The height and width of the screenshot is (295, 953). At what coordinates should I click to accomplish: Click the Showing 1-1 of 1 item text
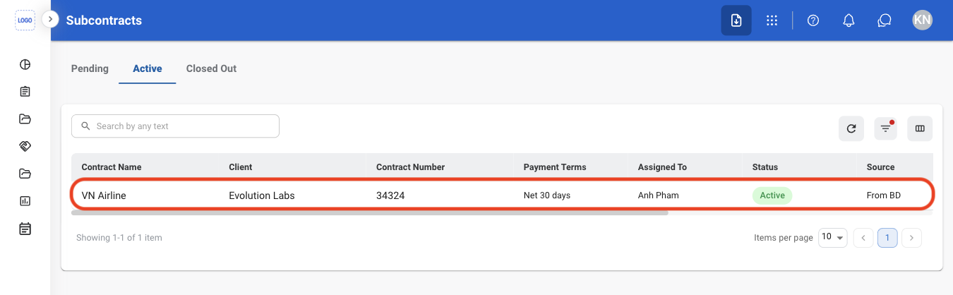point(119,238)
